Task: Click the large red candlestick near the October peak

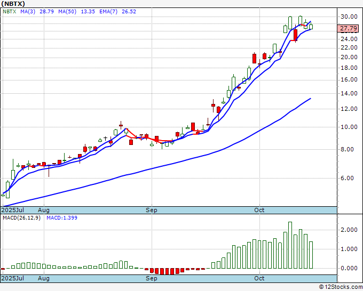Action: click(x=295, y=35)
